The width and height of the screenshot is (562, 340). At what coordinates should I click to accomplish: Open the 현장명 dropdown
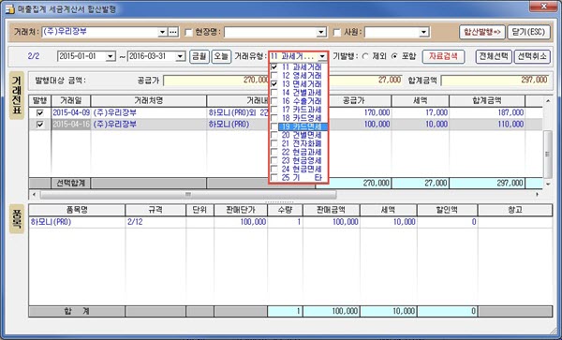320,33
